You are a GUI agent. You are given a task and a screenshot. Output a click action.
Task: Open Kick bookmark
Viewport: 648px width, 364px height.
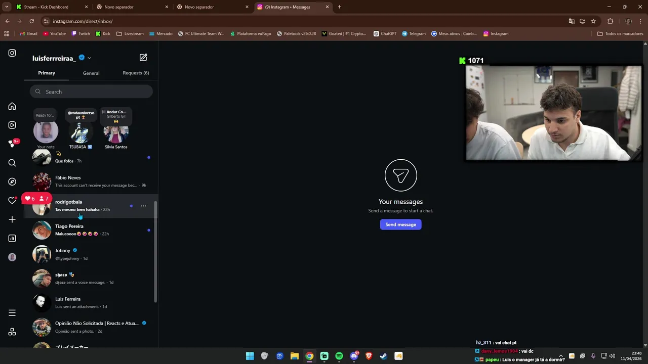(103, 34)
